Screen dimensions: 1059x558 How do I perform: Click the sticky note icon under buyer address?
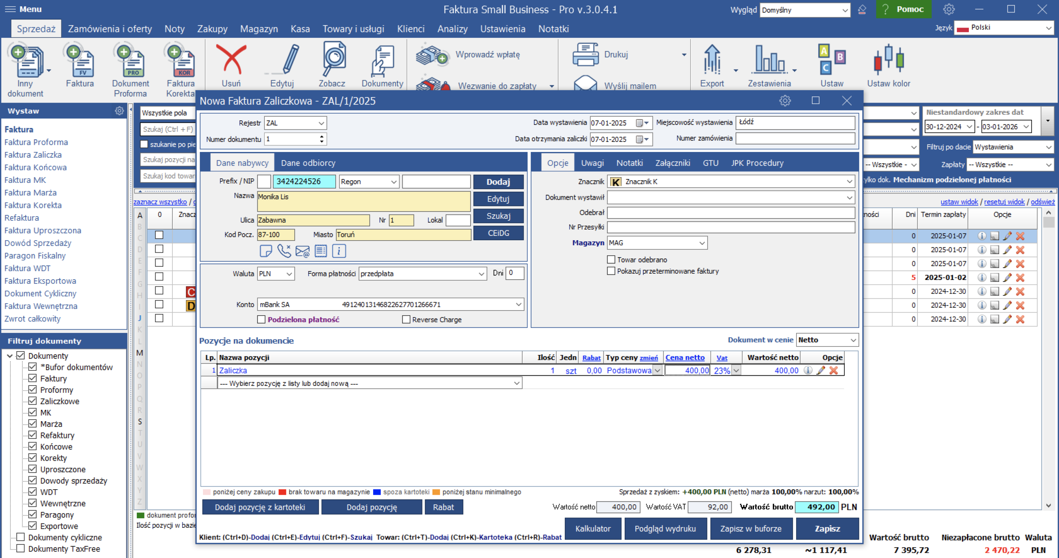pyautogui.click(x=265, y=251)
